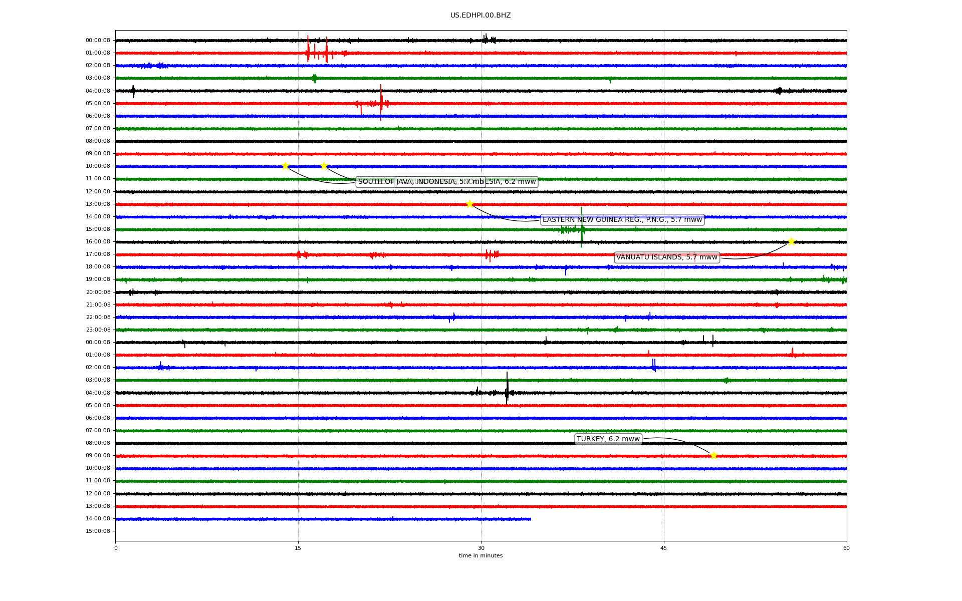Image resolution: width=962 pixels, height=601 pixels.
Task: Select the VANUATU ISLANDS, 5.7 mww label
Action: tap(667, 257)
